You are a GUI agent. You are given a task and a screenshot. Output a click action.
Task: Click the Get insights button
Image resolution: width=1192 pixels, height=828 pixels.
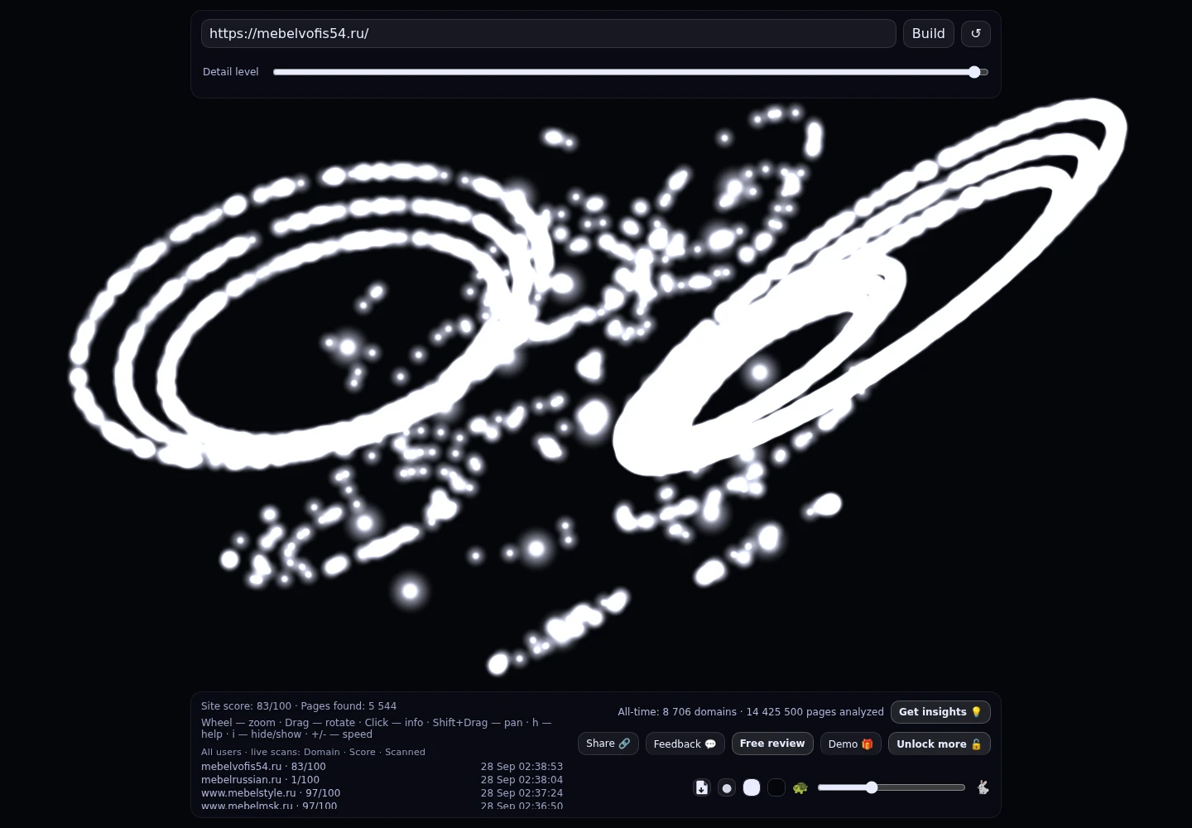940,712
